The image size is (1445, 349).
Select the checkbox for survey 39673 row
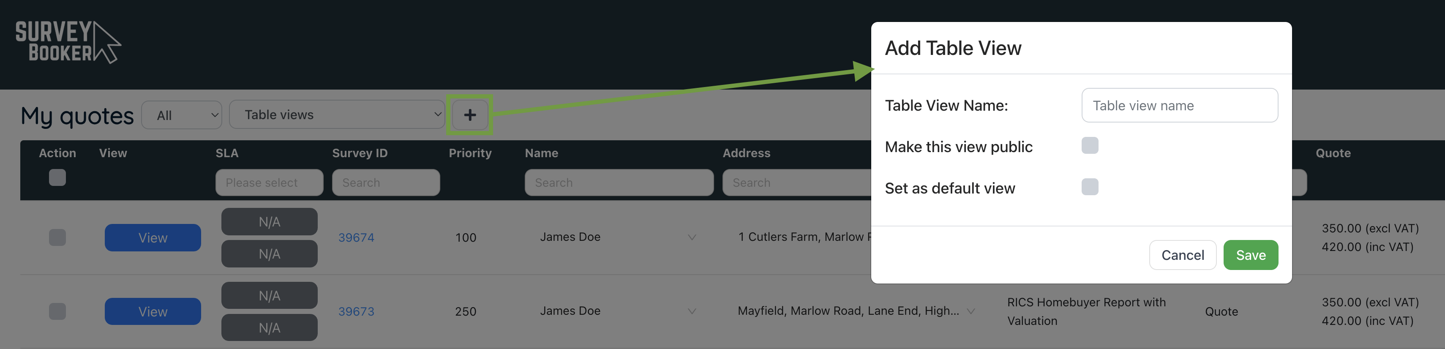click(x=57, y=311)
